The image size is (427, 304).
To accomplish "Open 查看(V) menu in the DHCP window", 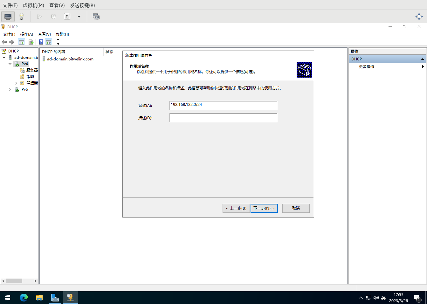I will pyautogui.click(x=45, y=34).
